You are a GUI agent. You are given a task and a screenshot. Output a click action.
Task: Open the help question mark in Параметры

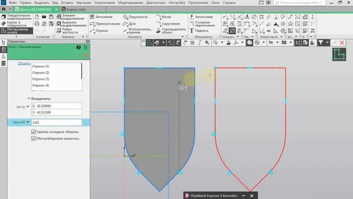(x=78, y=47)
